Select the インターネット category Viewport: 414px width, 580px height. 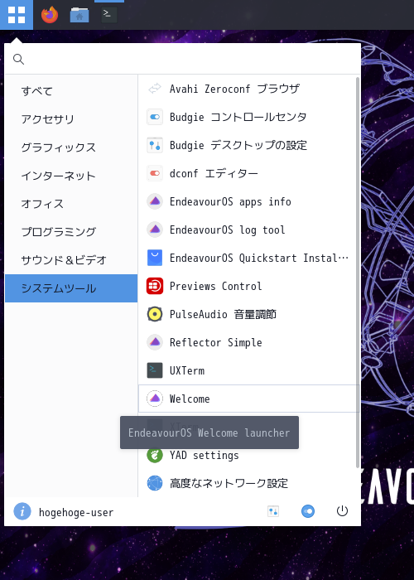click(71, 176)
